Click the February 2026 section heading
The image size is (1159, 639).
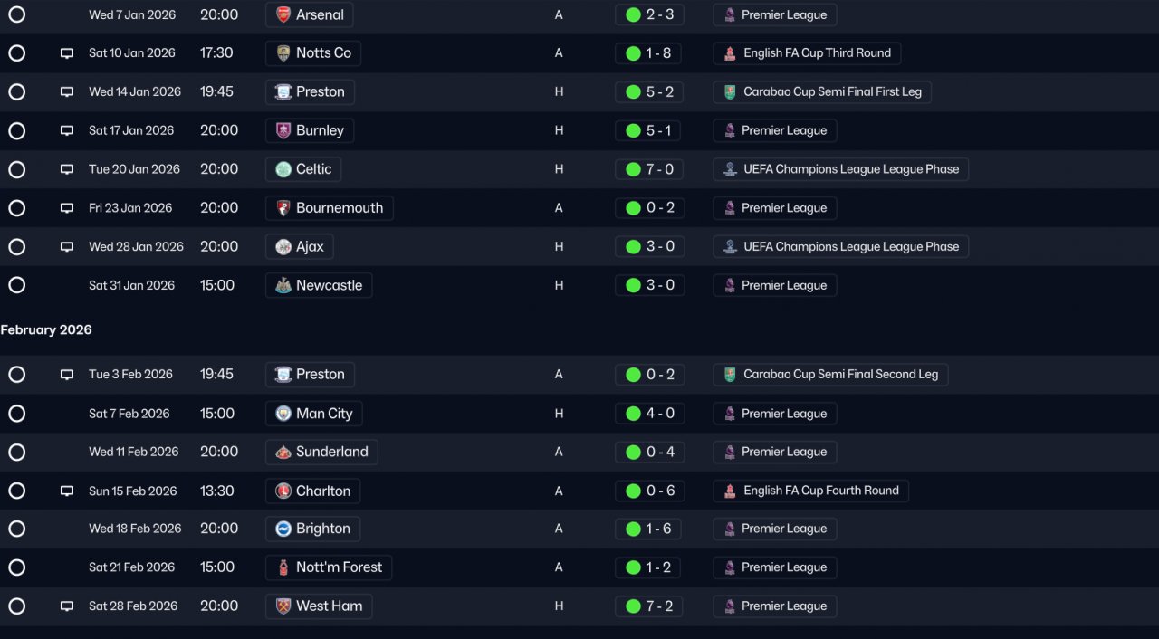tap(46, 330)
